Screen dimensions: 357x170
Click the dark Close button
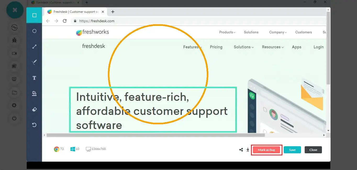[313, 150]
